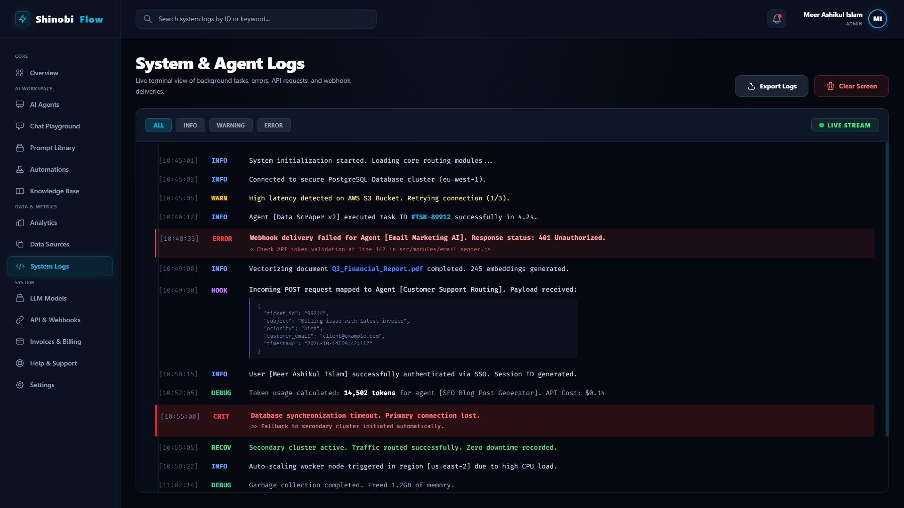Click the API & Webhooks link icon
Image resolution: width=904 pixels, height=508 pixels.
[x=20, y=320]
